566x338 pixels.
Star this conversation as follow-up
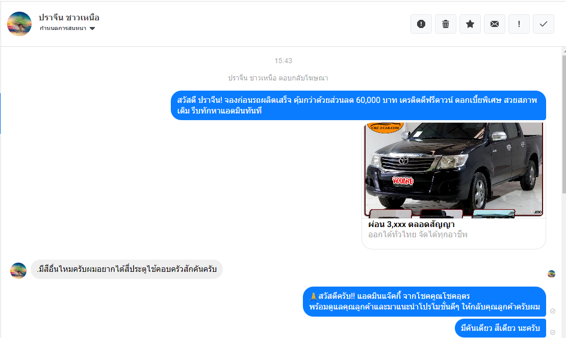[x=470, y=24]
